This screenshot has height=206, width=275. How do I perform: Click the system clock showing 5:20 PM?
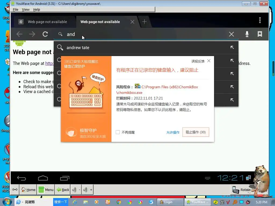pos(262,202)
